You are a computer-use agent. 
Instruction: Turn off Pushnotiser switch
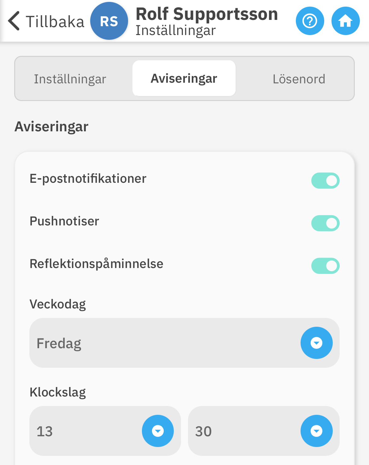tap(325, 223)
